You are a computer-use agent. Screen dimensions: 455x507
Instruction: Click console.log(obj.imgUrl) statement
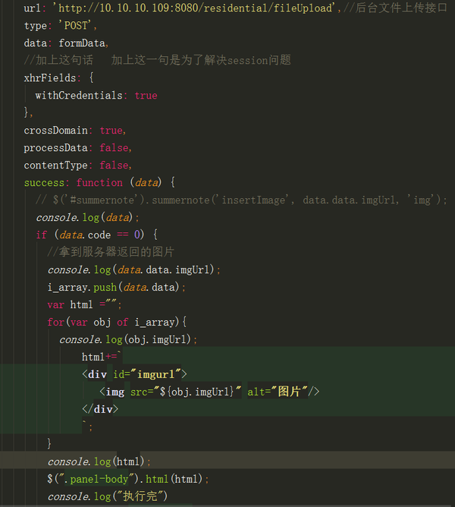(128, 339)
